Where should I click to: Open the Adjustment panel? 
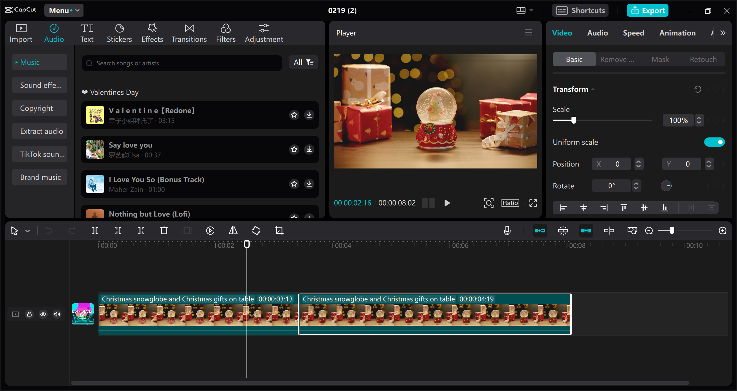coord(264,32)
